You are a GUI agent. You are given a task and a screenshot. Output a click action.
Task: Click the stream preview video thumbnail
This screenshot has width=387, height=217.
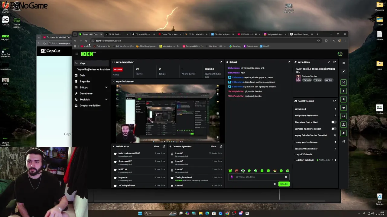pos(167,113)
